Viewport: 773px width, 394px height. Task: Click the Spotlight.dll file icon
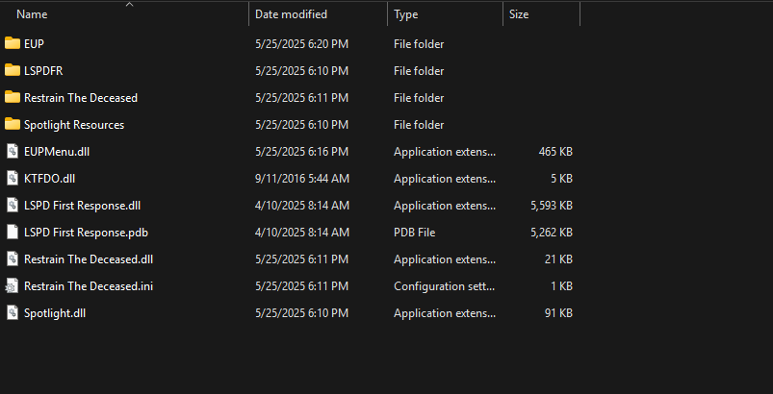point(13,312)
